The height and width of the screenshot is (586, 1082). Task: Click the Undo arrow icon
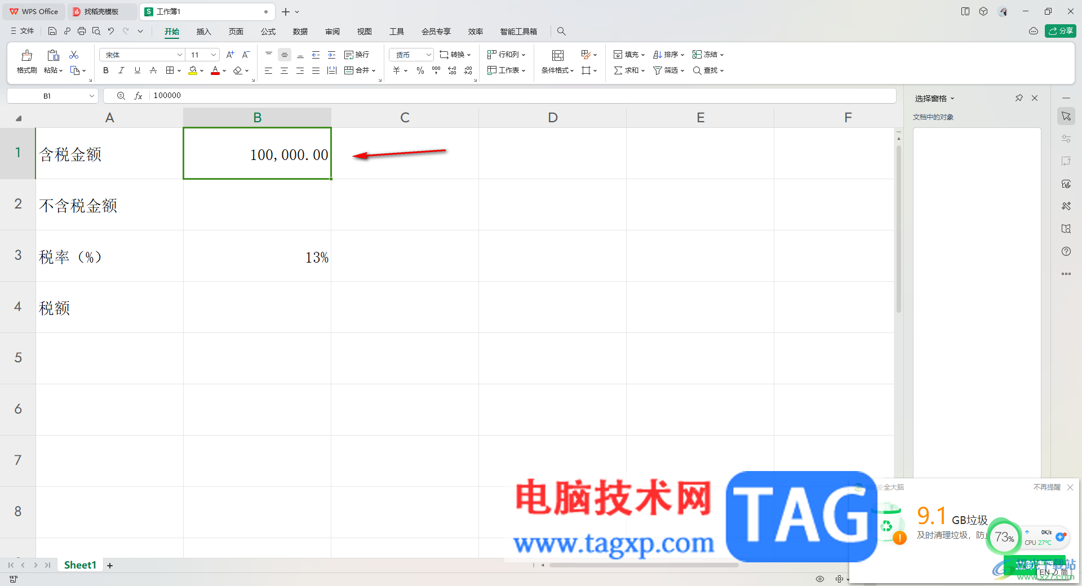click(x=111, y=31)
